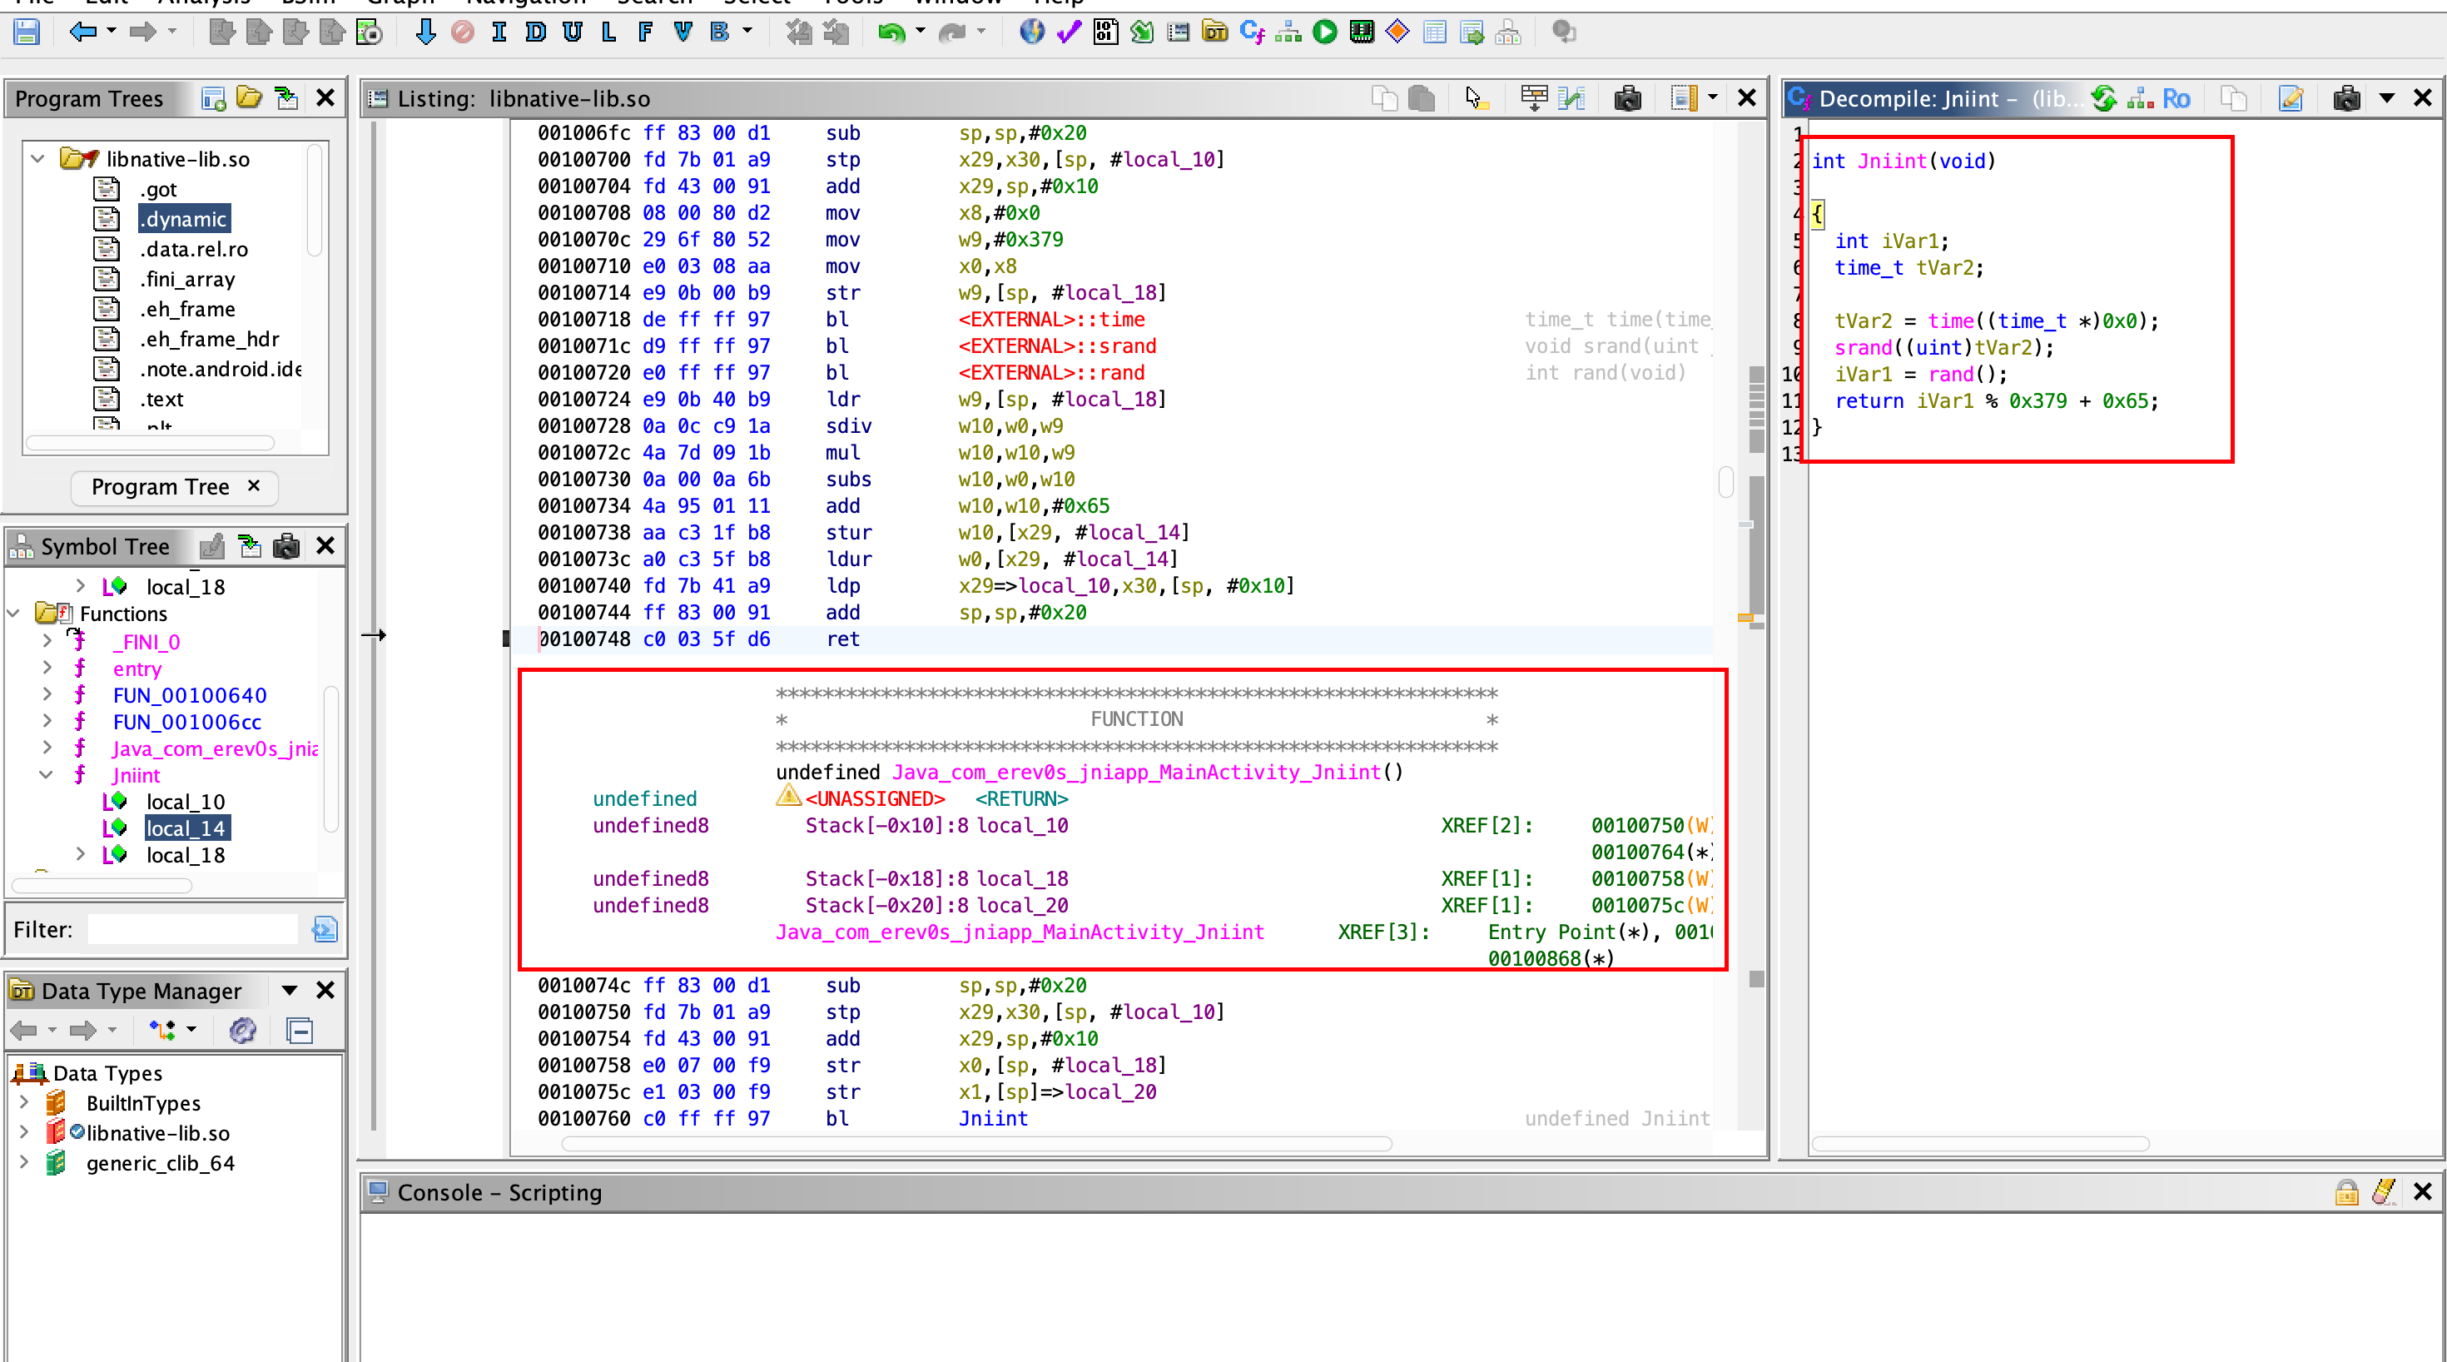
Task: Click the Symbol Tree filter options button
Action: coord(325,928)
